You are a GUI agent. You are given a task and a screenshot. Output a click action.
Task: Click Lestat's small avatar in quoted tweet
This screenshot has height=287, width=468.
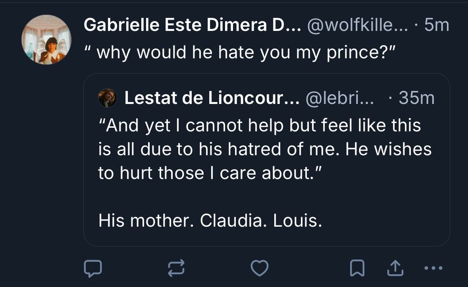tap(107, 98)
